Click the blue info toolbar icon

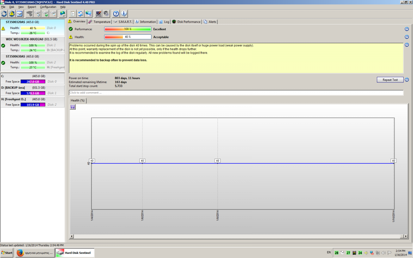124,14
